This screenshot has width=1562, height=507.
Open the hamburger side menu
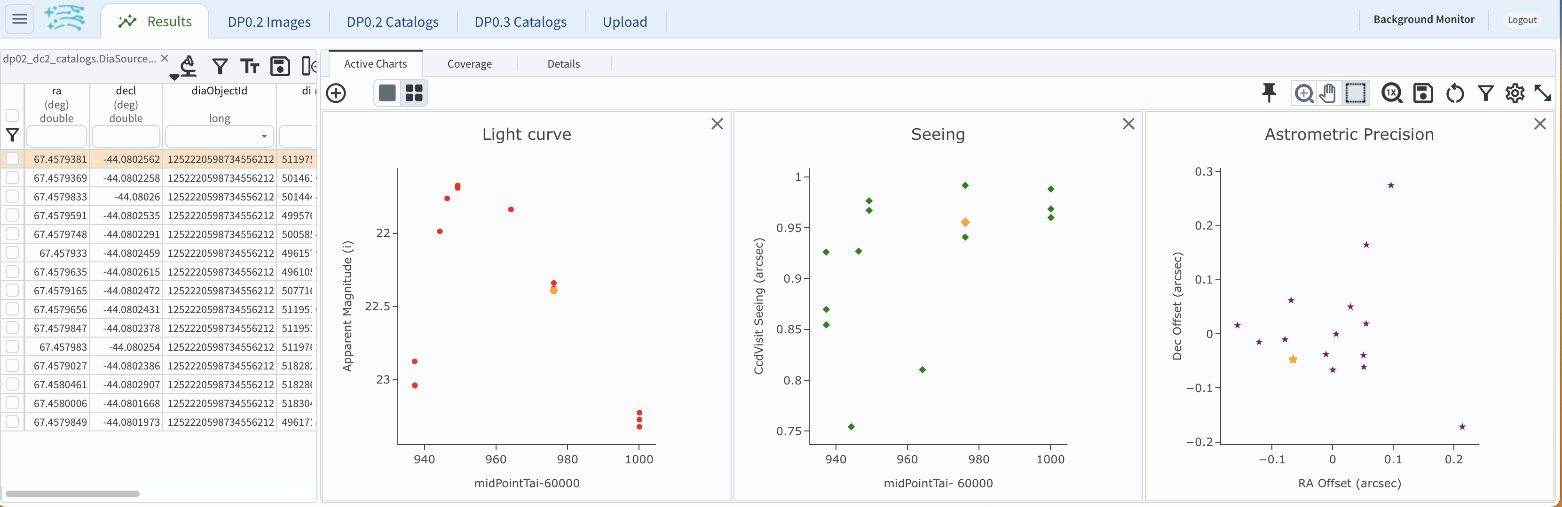tap(19, 19)
